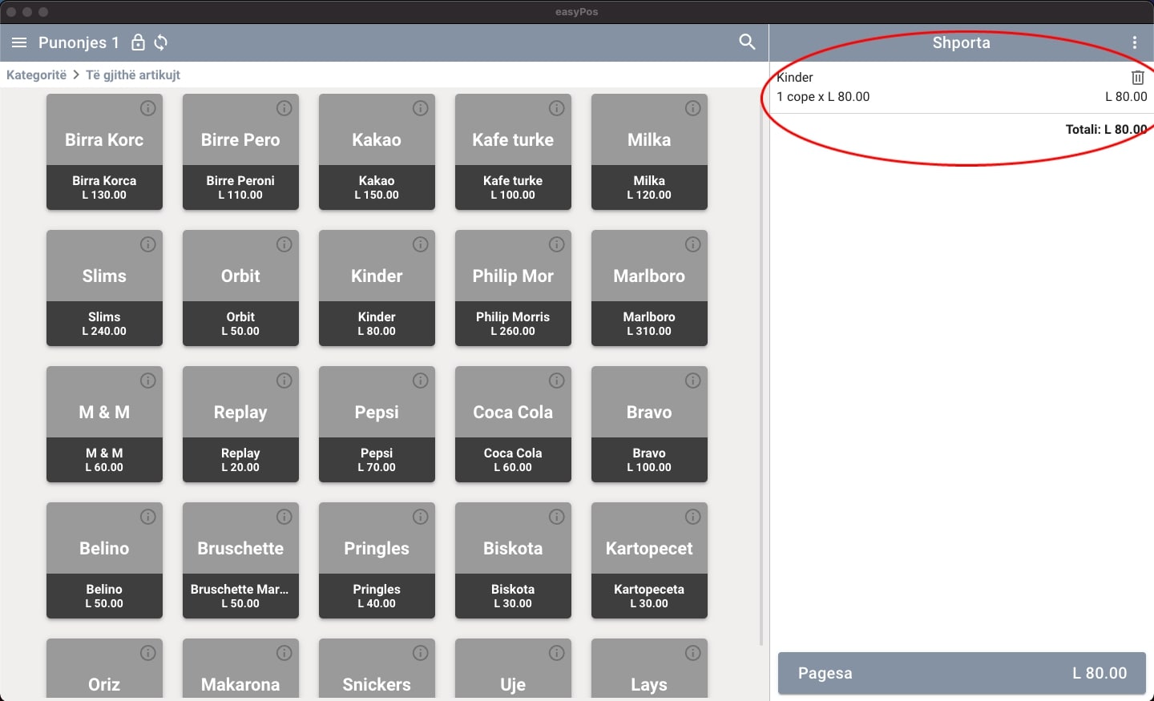Select the Kinder line in the cart
The width and height of the screenshot is (1154, 701).
tap(922, 87)
